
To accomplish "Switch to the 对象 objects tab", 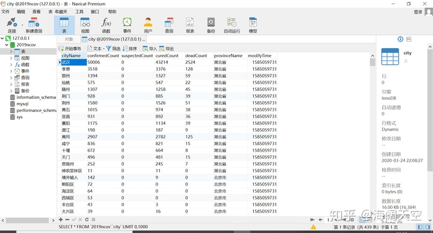I will click(69, 39).
